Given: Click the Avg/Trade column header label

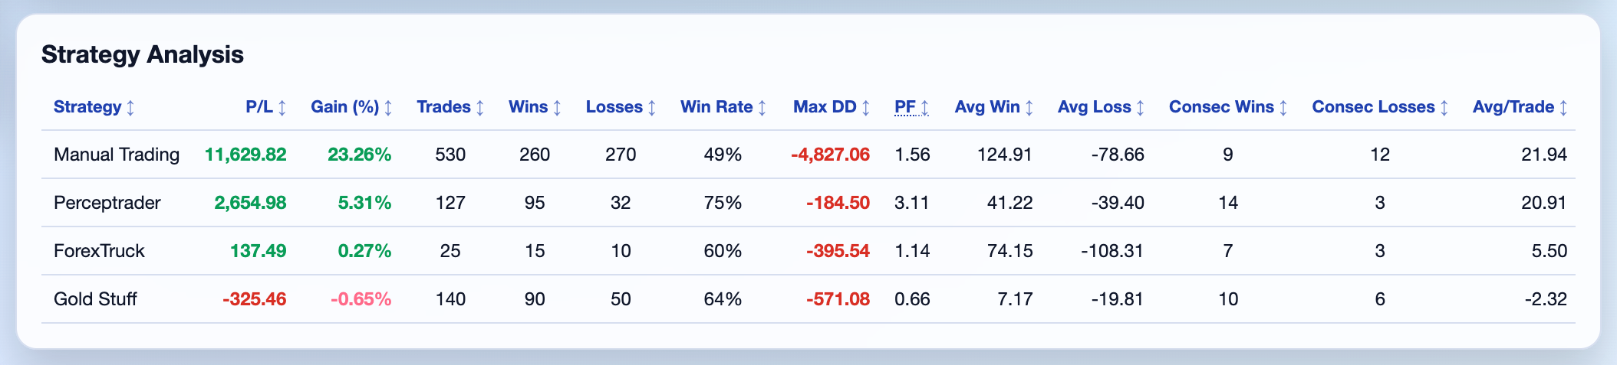Looking at the screenshot, I should click(x=1513, y=107).
